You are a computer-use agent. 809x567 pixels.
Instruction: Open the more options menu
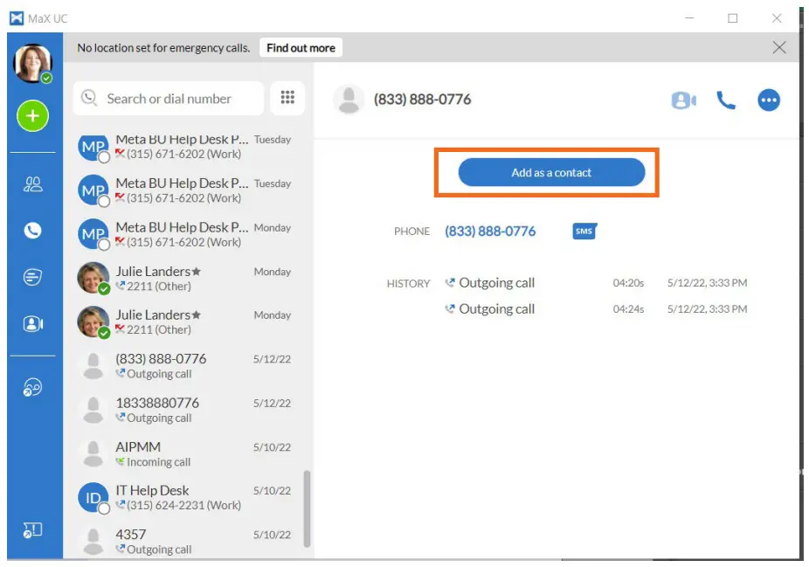(x=769, y=100)
